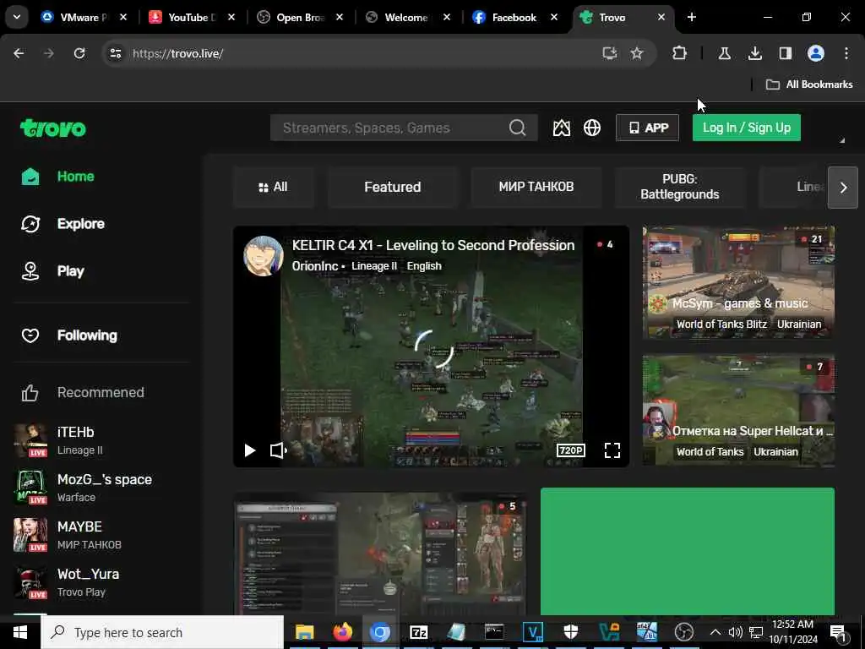Open the stream thumbnail with 5 viewers
Image resolution: width=865 pixels, height=649 pixels.
coord(379,554)
